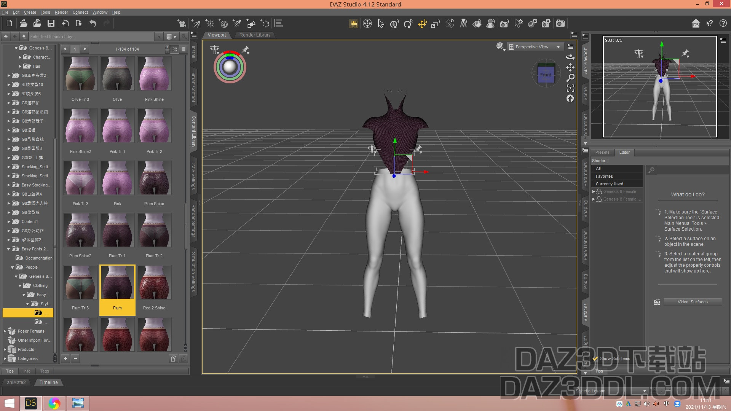
Task: Click the Undo arrow icon
Action: tap(93, 24)
